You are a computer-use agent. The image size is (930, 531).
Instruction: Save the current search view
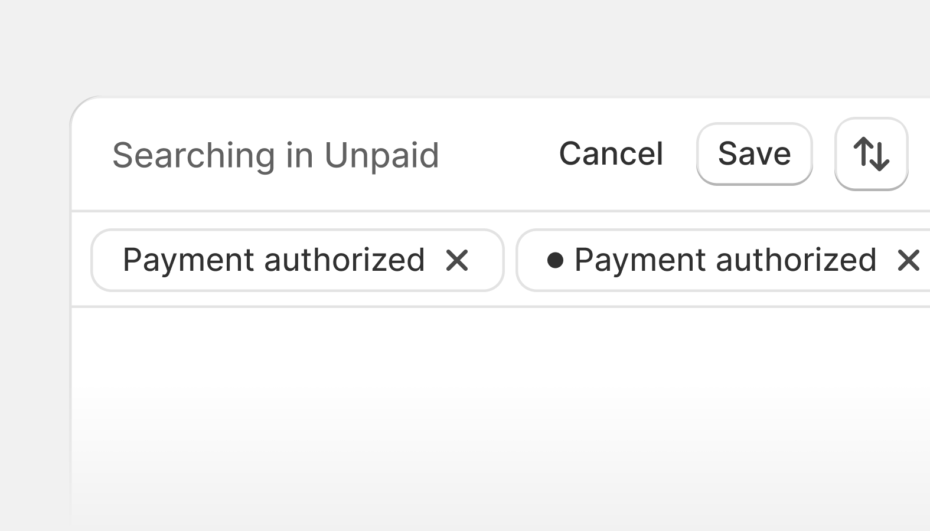point(754,154)
